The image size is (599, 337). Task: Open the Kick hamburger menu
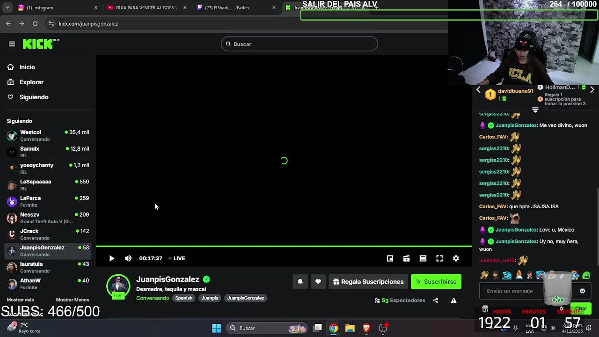point(12,44)
